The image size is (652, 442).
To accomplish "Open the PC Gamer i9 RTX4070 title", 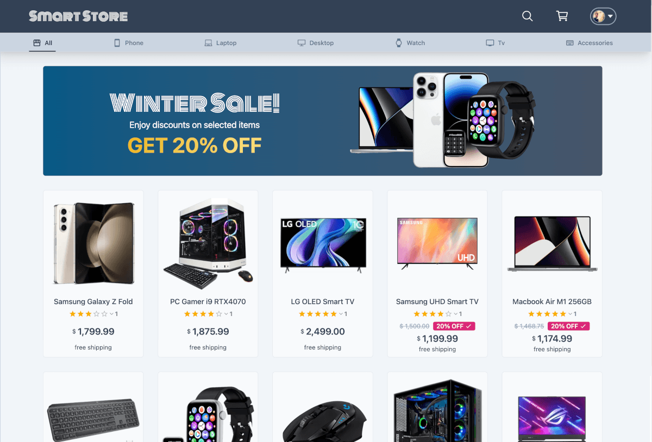I will (208, 301).
